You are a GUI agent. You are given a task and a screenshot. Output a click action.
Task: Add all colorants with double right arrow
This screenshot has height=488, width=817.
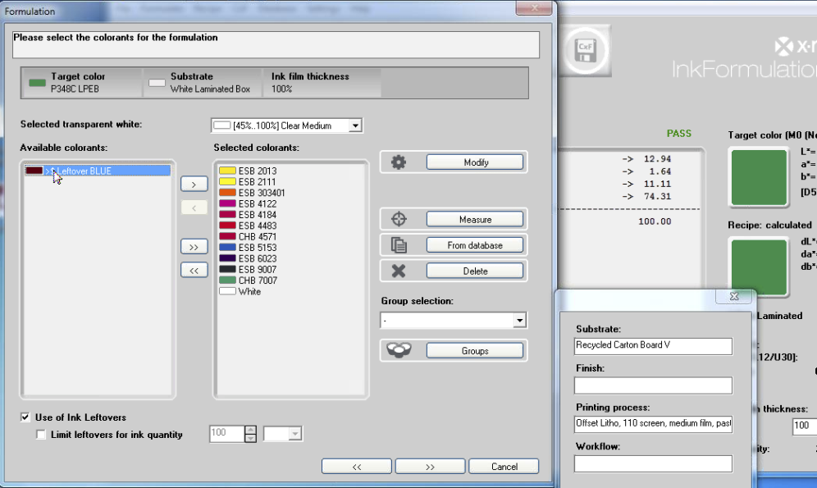[x=194, y=246]
